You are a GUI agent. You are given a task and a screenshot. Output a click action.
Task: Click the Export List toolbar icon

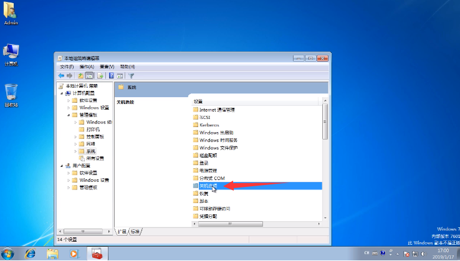coord(100,75)
